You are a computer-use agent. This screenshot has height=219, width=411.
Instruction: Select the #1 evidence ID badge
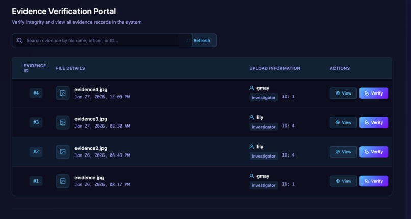tap(36, 181)
